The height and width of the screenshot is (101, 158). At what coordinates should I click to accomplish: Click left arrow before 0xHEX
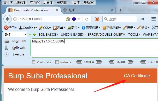pos(79,62)
